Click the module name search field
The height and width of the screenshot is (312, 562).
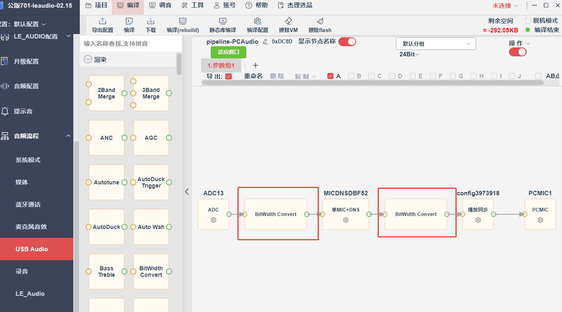click(x=130, y=44)
